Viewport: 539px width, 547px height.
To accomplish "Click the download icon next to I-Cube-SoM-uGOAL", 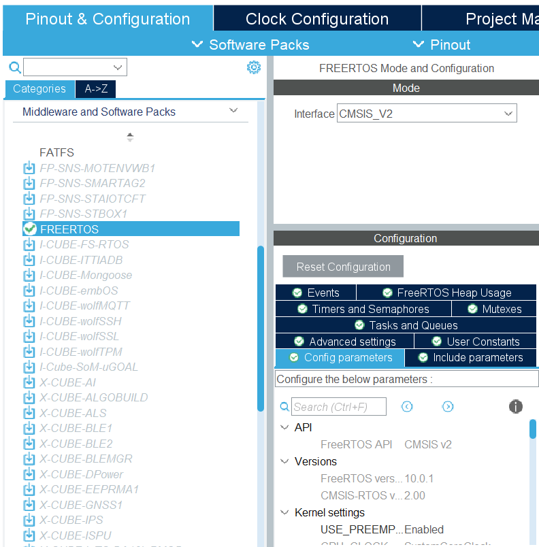I will tap(29, 367).
